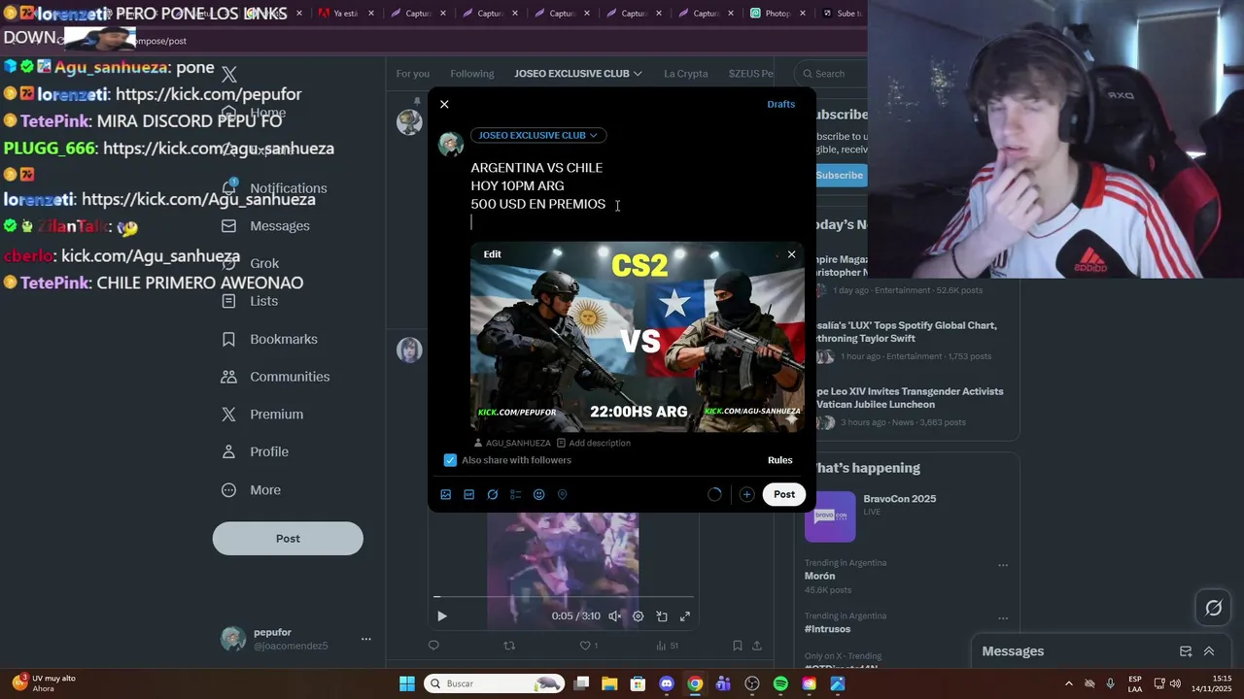The height and width of the screenshot is (699, 1244).
Task: Open Discord from the taskbar
Action: click(667, 683)
